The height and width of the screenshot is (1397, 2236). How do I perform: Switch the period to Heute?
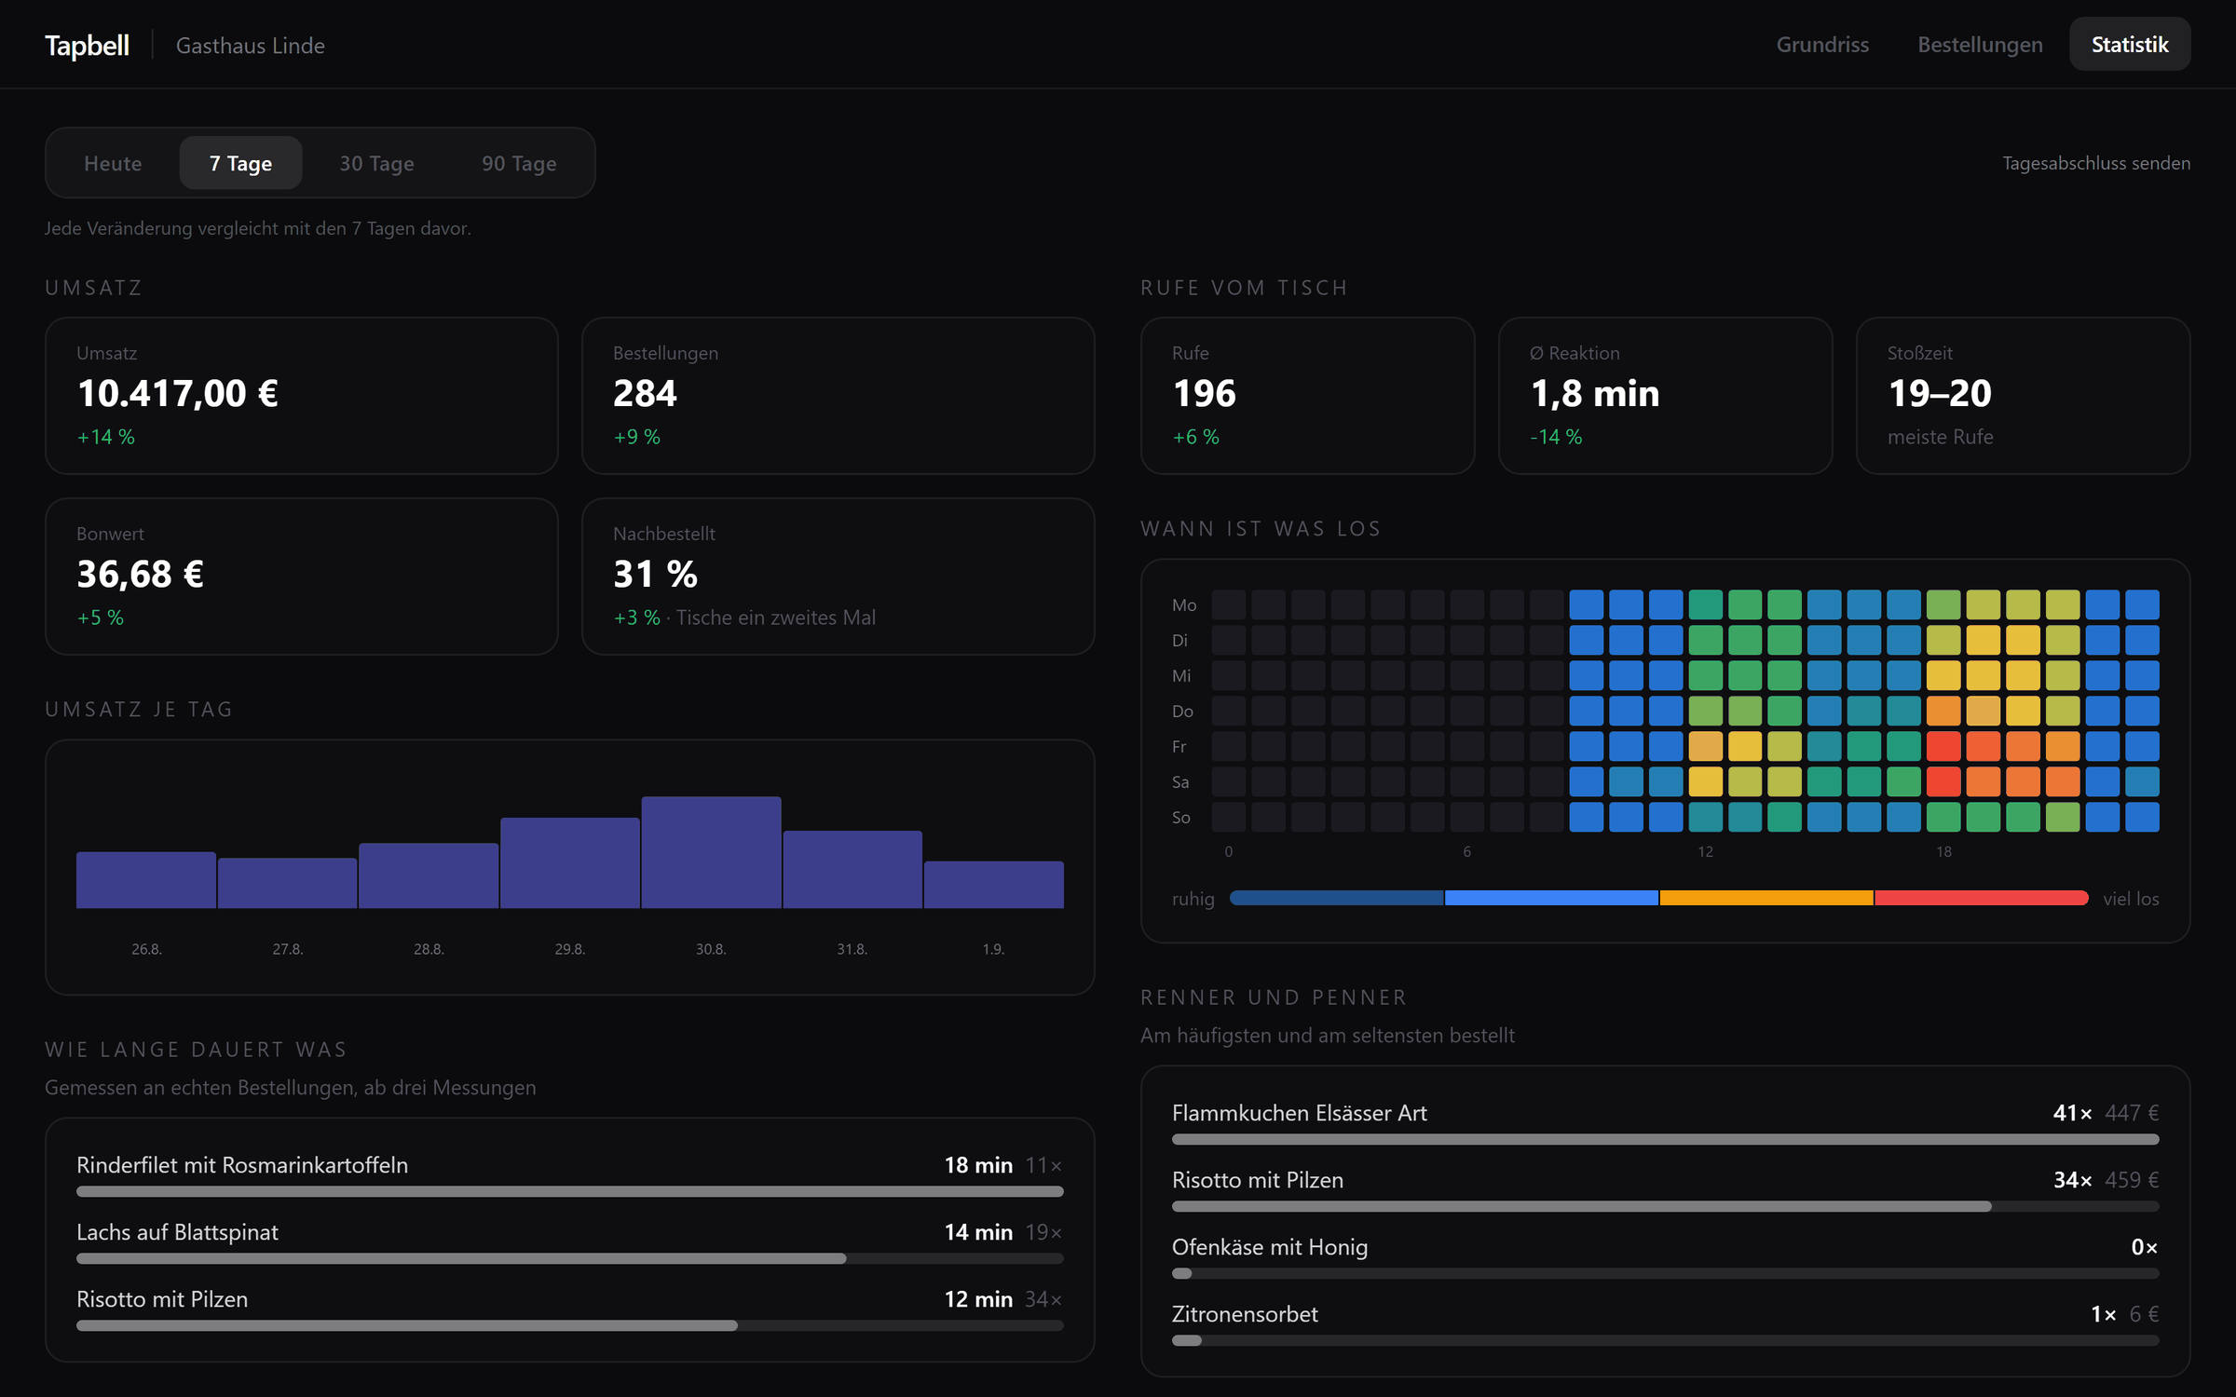(113, 163)
